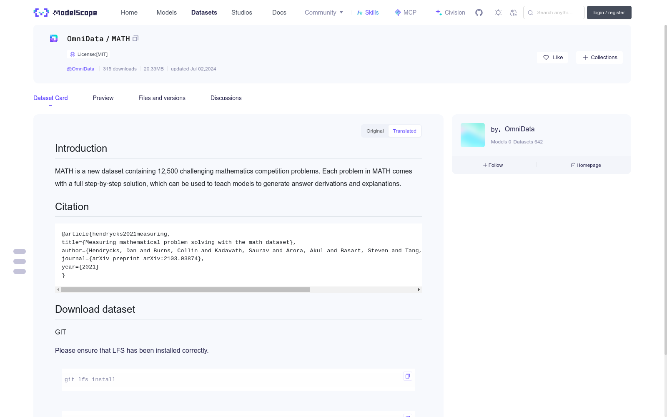The width and height of the screenshot is (667, 417).
Task: Click the "Models 0" count
Action: point(501,142)
